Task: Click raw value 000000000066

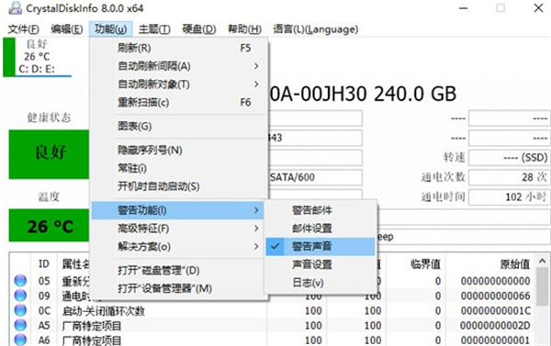Action: pos(496,296)
